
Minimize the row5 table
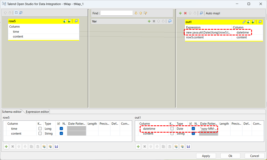coord(76,21)
